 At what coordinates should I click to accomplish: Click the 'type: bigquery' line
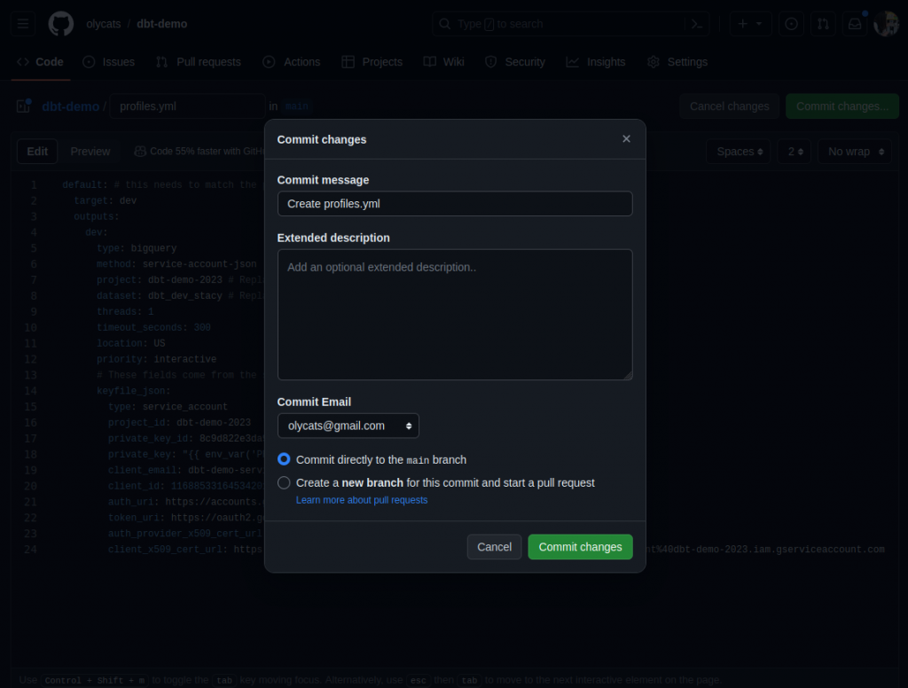click(x=137, y=248)
